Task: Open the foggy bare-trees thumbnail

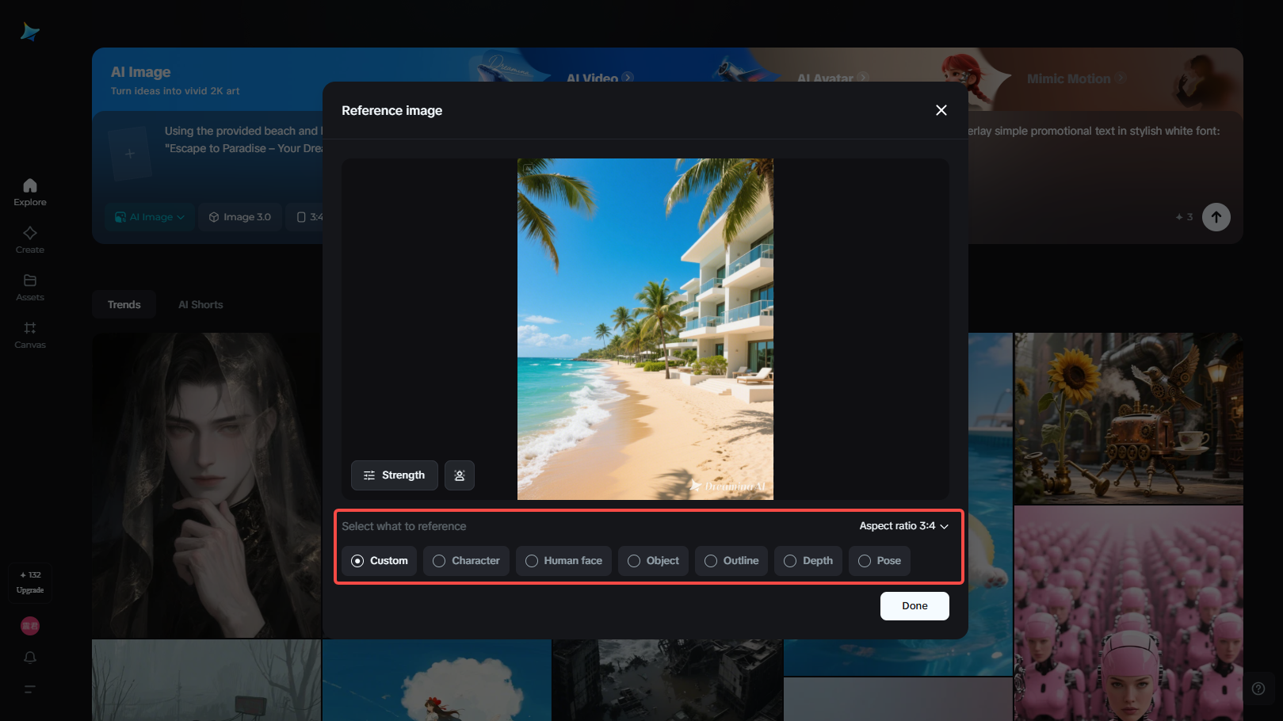Action: coord(207,681)
